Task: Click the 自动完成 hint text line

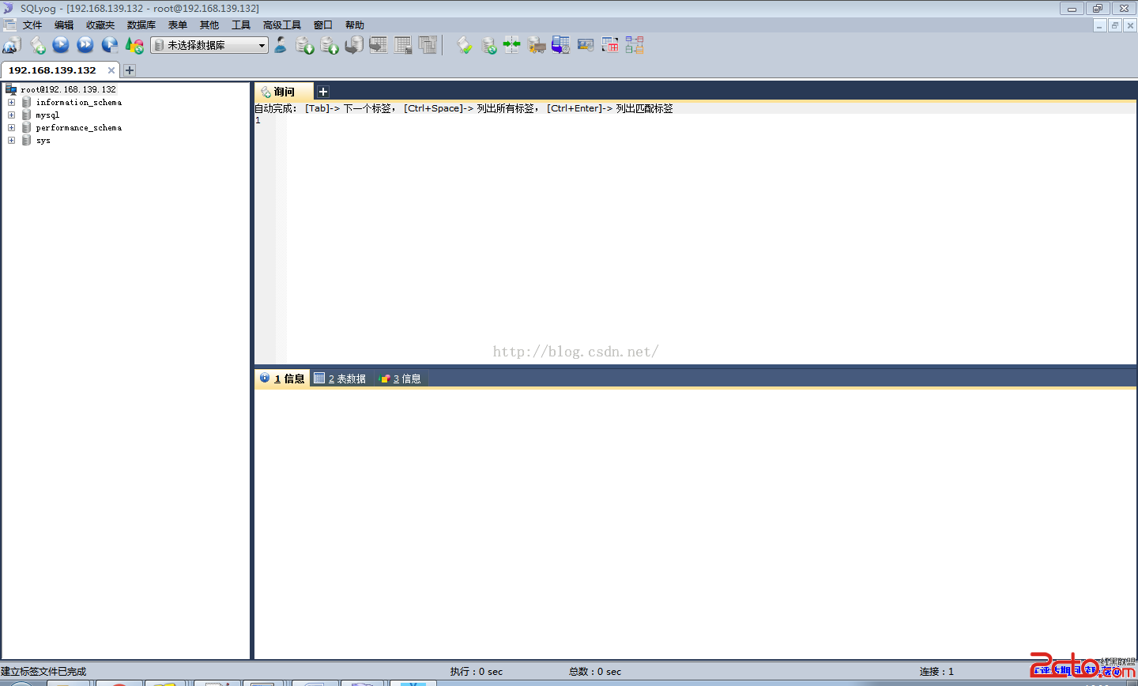Action: [464, 108]
